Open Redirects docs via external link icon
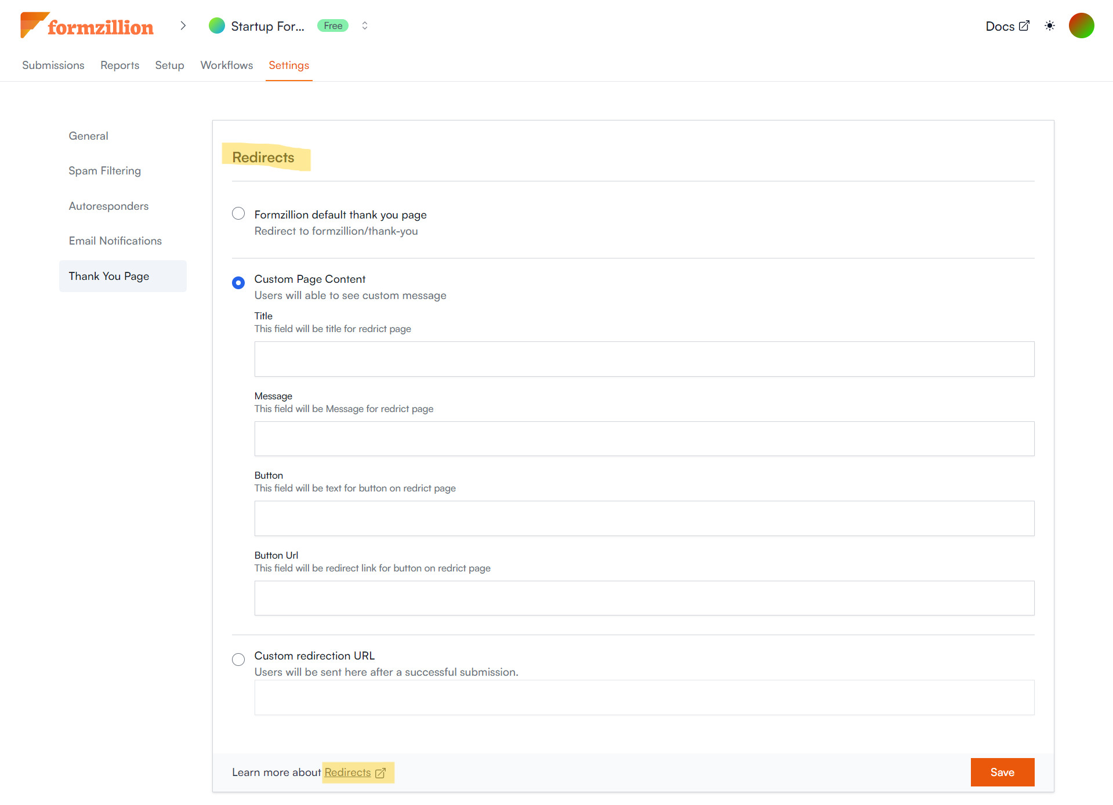 pyautogui.click(x=380, y=773)
